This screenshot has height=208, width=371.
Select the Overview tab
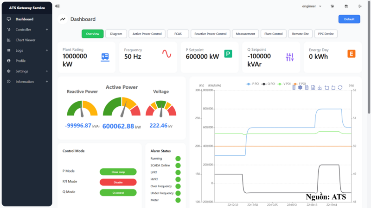(92, 34)
